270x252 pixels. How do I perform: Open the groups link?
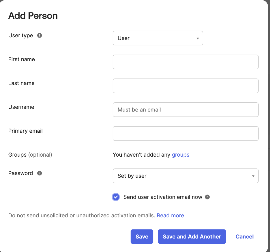pos(181,155)
